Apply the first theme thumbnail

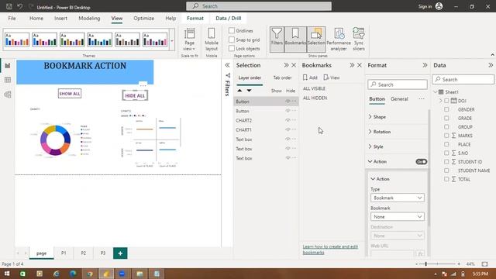pyautogui.click(x=17, y=40)
